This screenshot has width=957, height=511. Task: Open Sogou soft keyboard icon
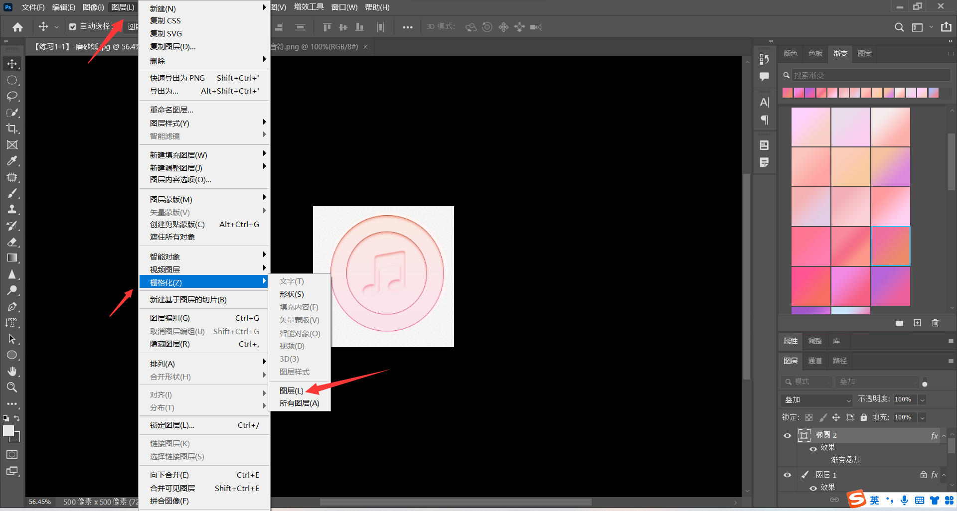click(x=920, y=500)
